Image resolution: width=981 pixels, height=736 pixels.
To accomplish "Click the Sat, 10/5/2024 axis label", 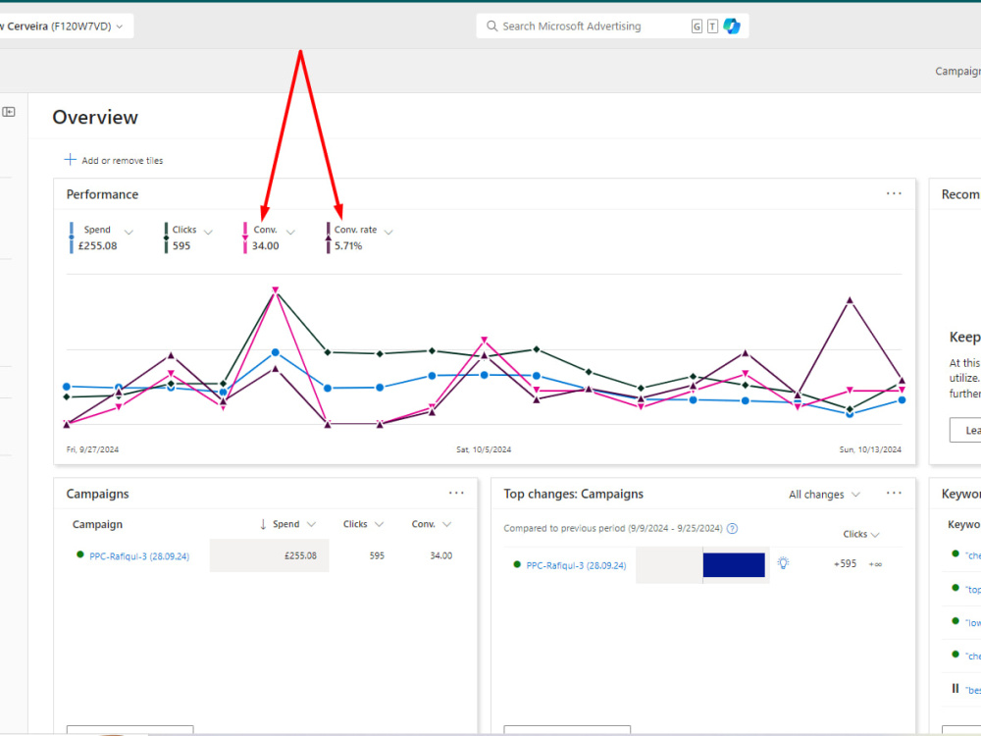I will (x=484, y=449).
